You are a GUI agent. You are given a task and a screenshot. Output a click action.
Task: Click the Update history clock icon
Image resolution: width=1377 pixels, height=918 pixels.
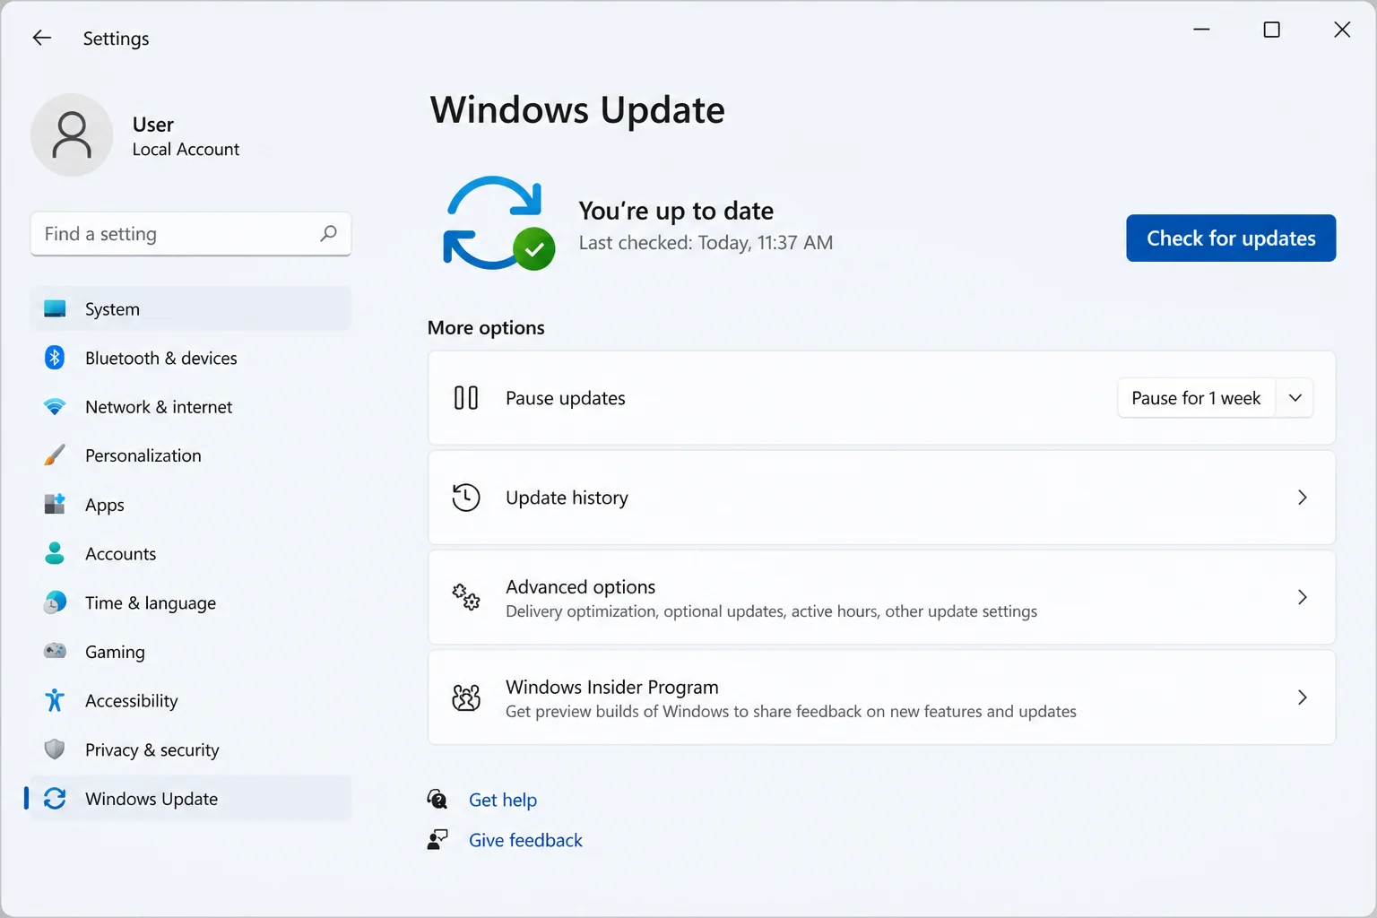(x=466, y=498)
